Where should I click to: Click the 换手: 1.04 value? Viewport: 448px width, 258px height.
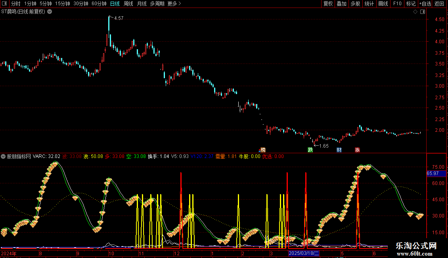(158, 156)
